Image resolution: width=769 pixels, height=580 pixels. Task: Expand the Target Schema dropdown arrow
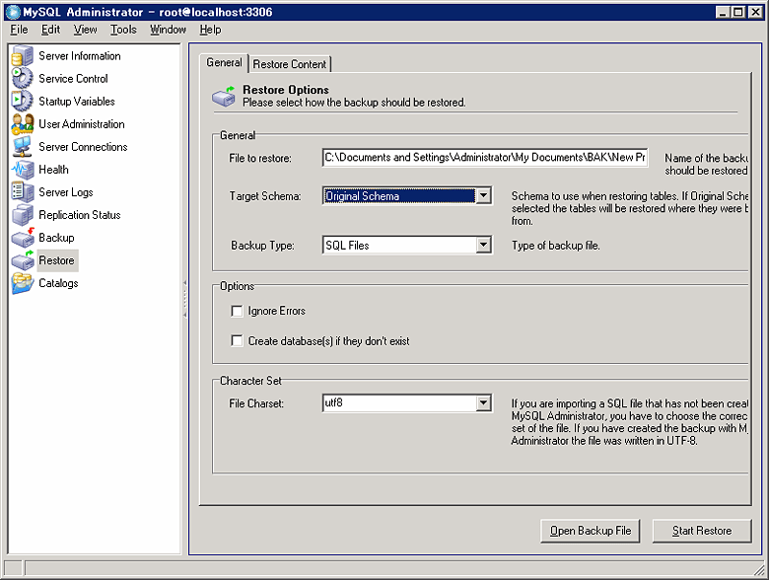coord(483,195)
